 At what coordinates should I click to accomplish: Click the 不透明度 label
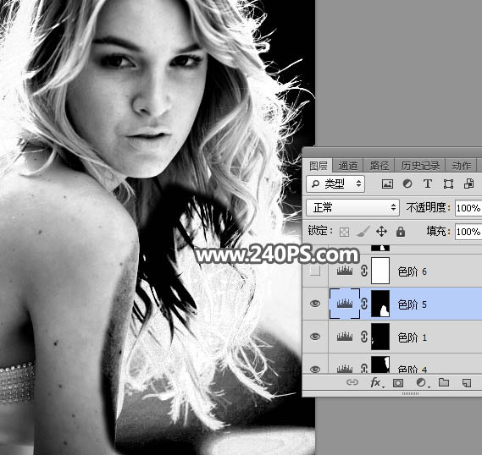428,208
